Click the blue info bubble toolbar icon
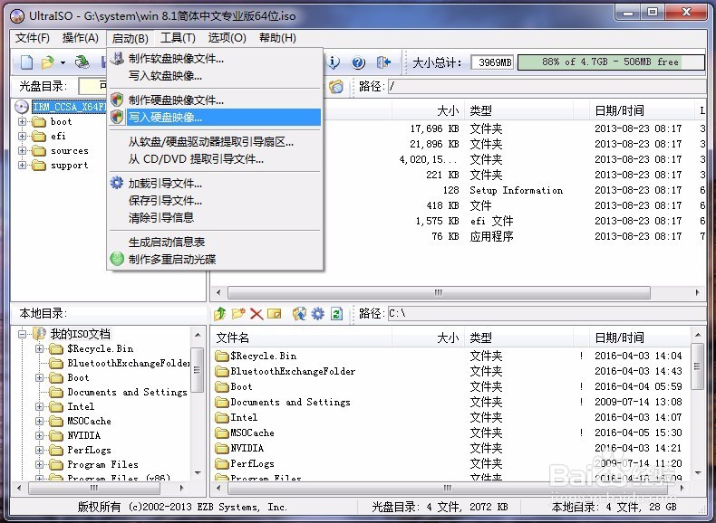Image resolution: width=716 pixels, height=523 pixels. (334, 62)
